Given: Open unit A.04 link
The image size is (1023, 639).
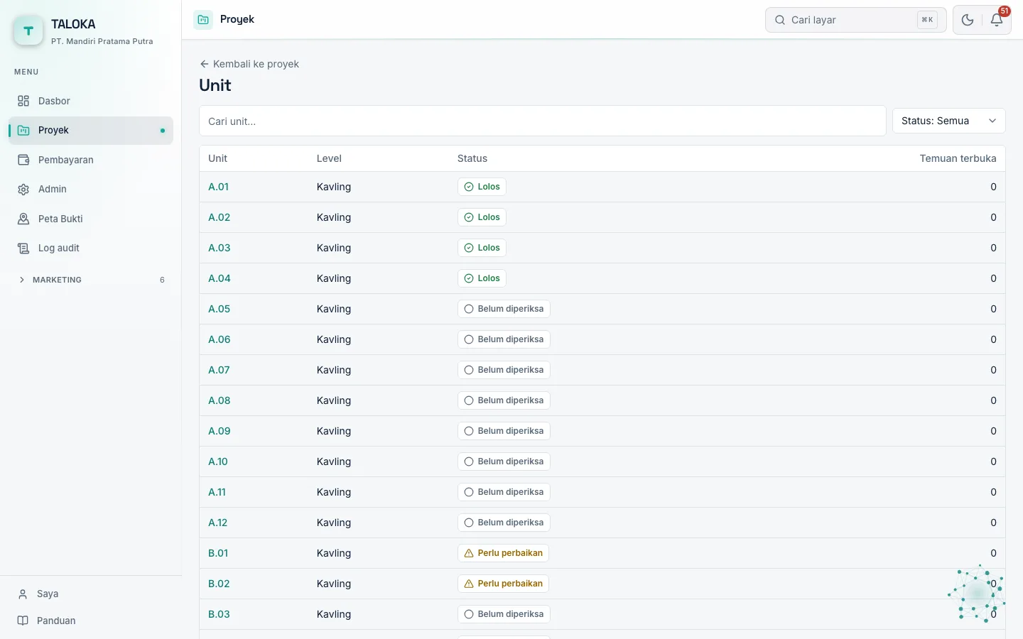Looking at the screenshot, I should coord(219,278).
